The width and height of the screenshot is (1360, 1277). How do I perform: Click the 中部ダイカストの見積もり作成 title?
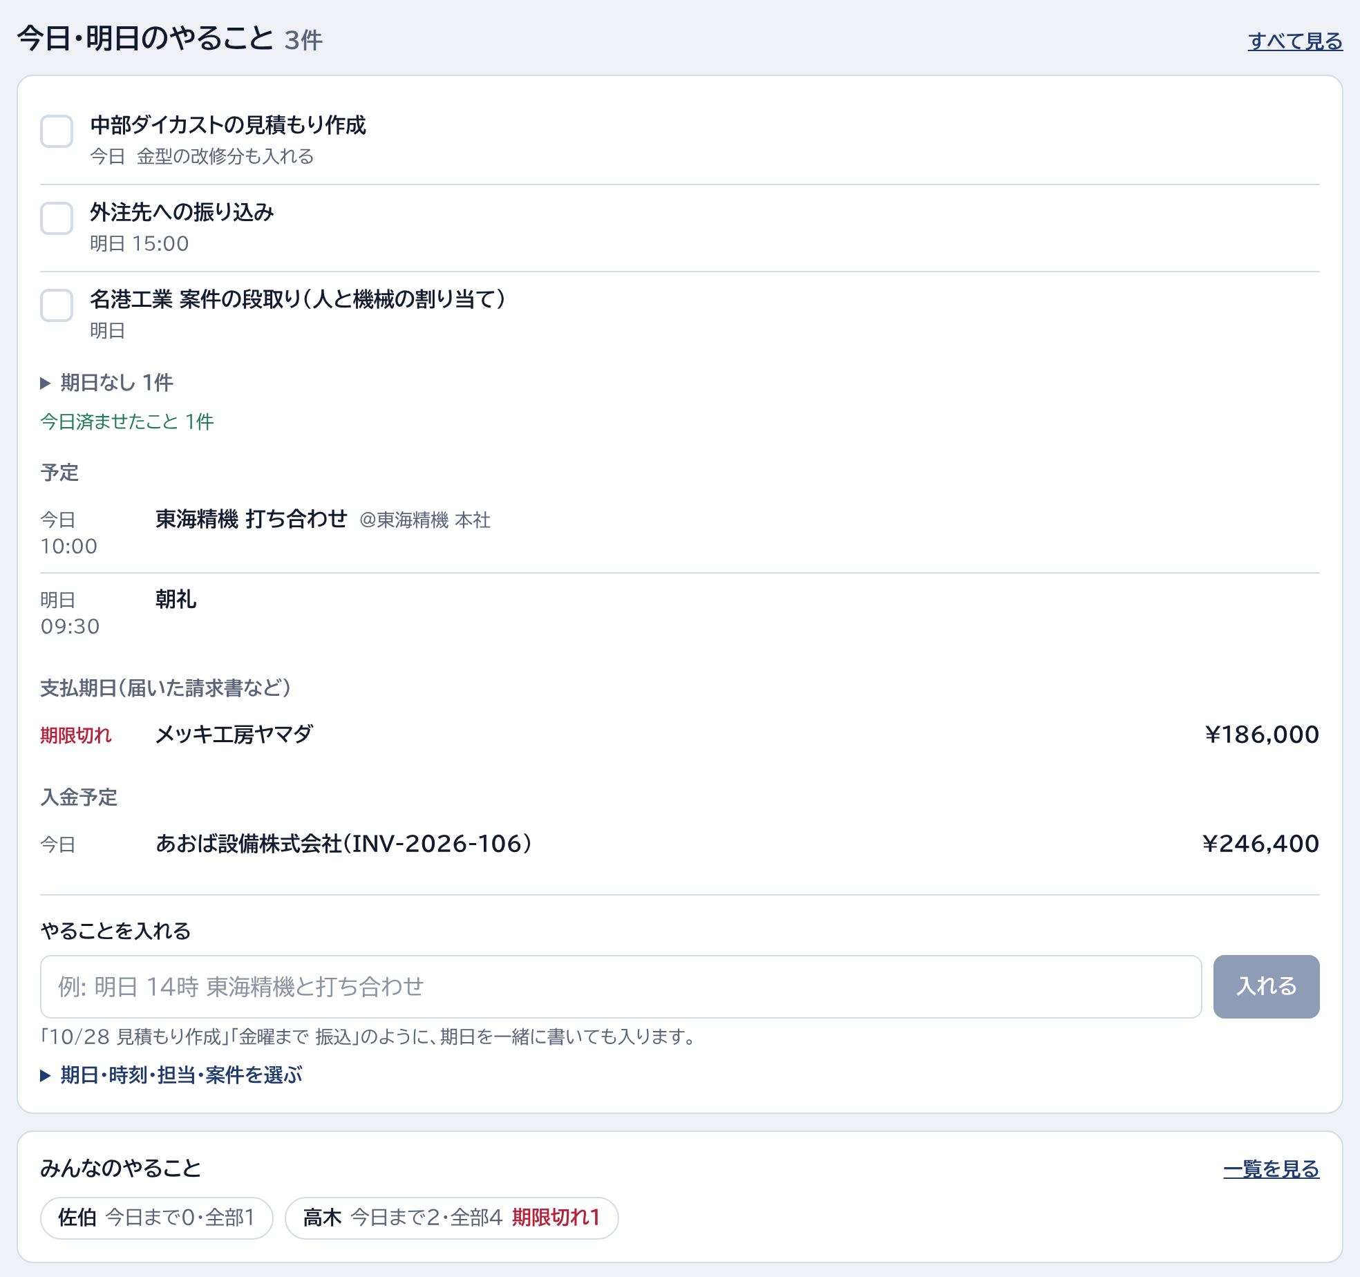point(228,125)
